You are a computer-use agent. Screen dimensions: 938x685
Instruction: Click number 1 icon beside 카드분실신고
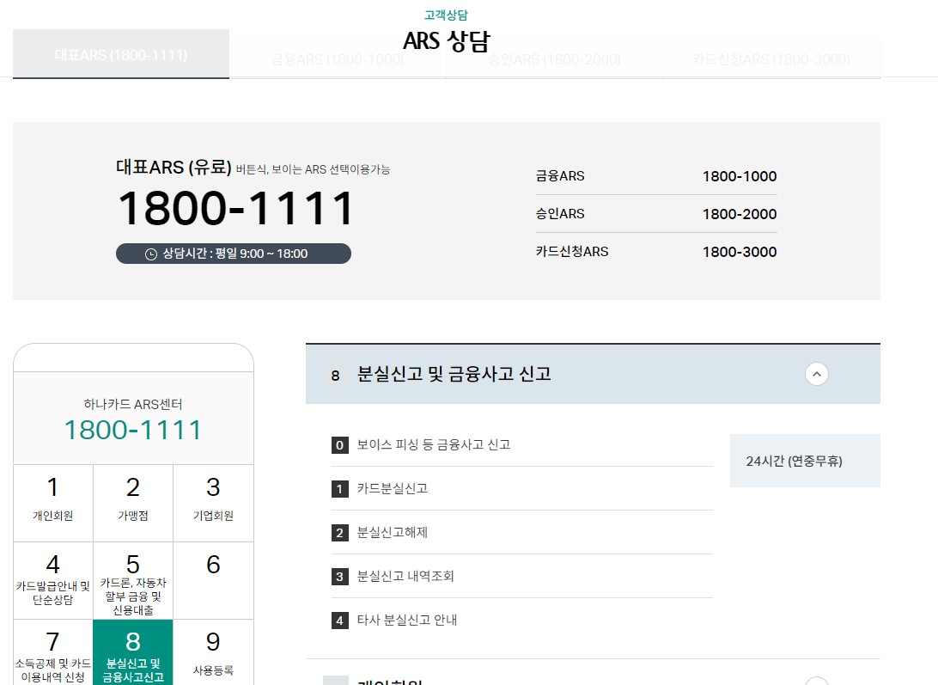click(x=340, y=488)
